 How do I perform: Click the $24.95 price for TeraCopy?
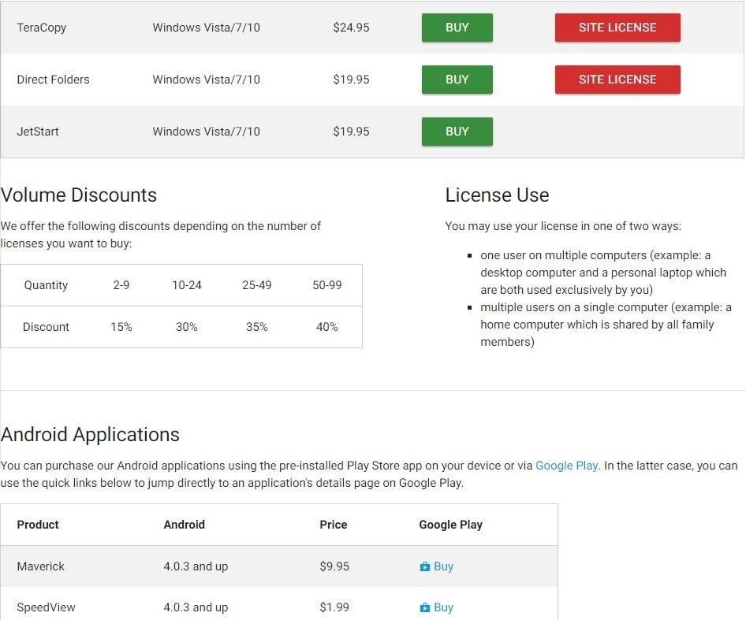(x=351, y=28)
